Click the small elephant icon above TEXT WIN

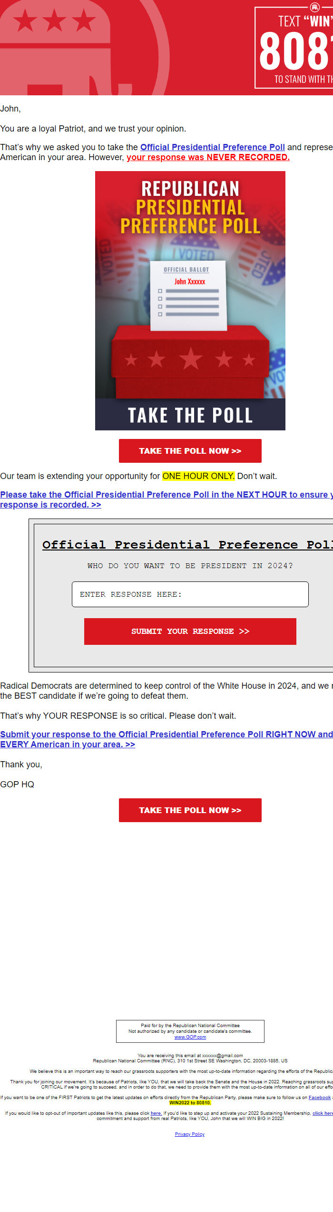click(314, 7)
